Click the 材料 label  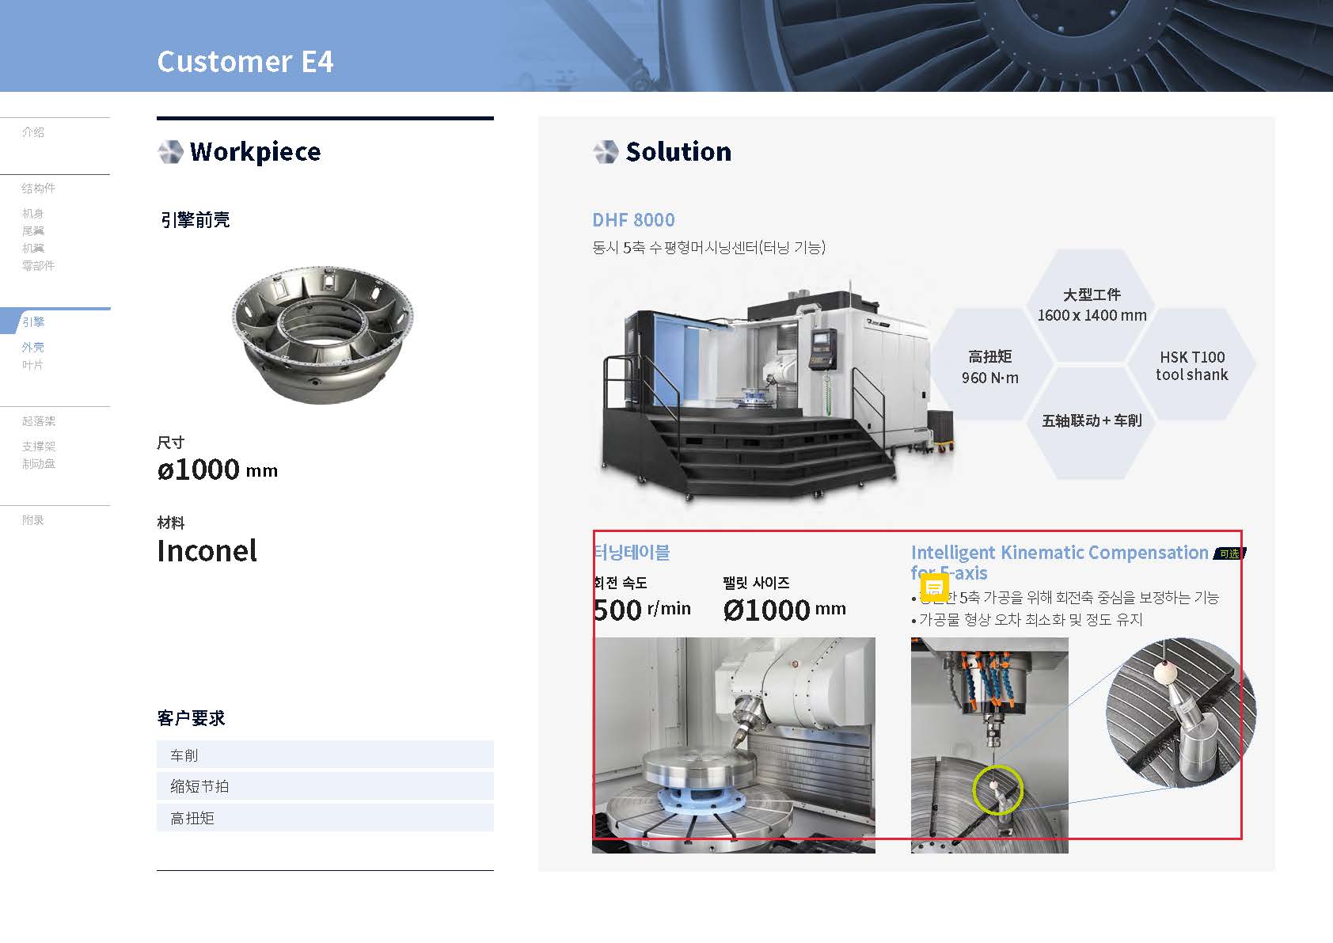[x=170, y=523]
